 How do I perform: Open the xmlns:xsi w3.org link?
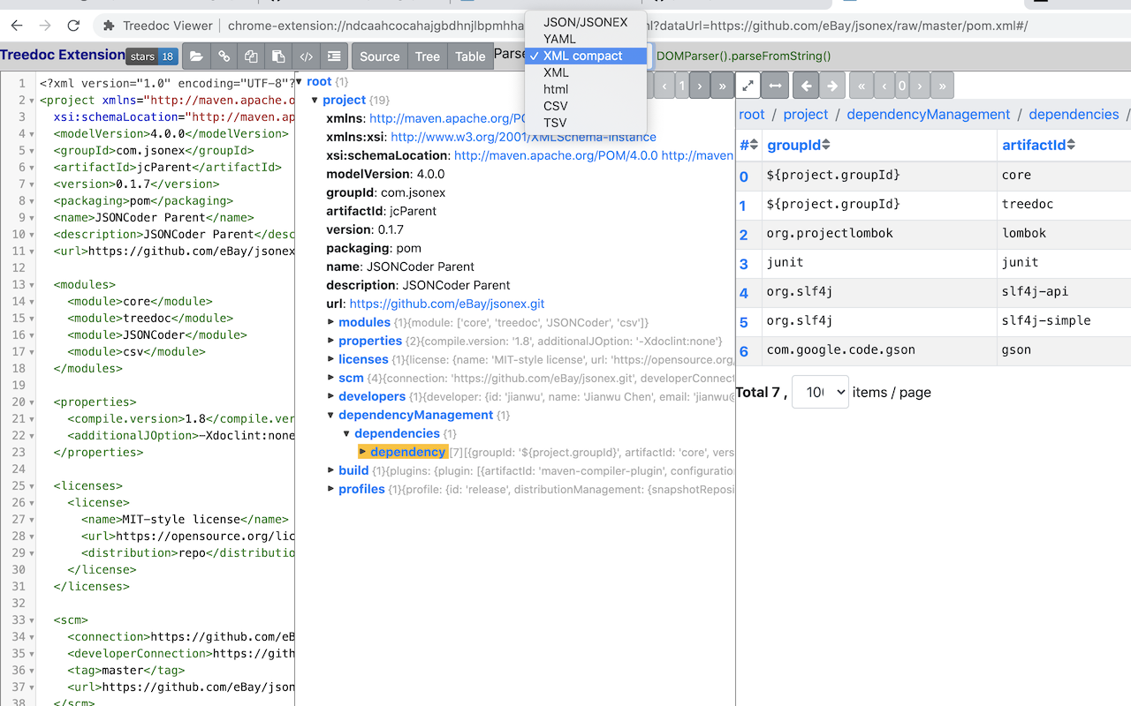(523, 137)
